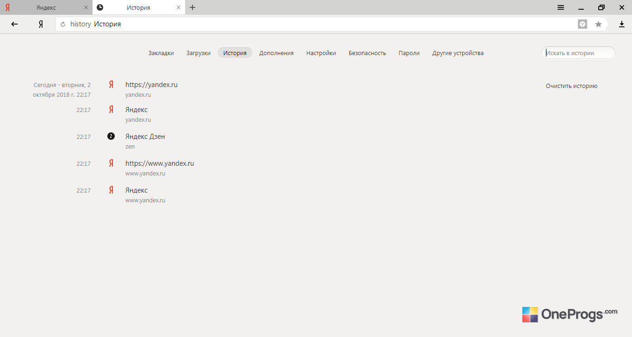The image size is (632, 337).
Task: Click the zen domain text
Action: click(130, 147)
